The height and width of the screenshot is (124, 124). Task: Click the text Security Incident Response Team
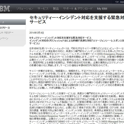pyautogui.click(x=47, y=116)
